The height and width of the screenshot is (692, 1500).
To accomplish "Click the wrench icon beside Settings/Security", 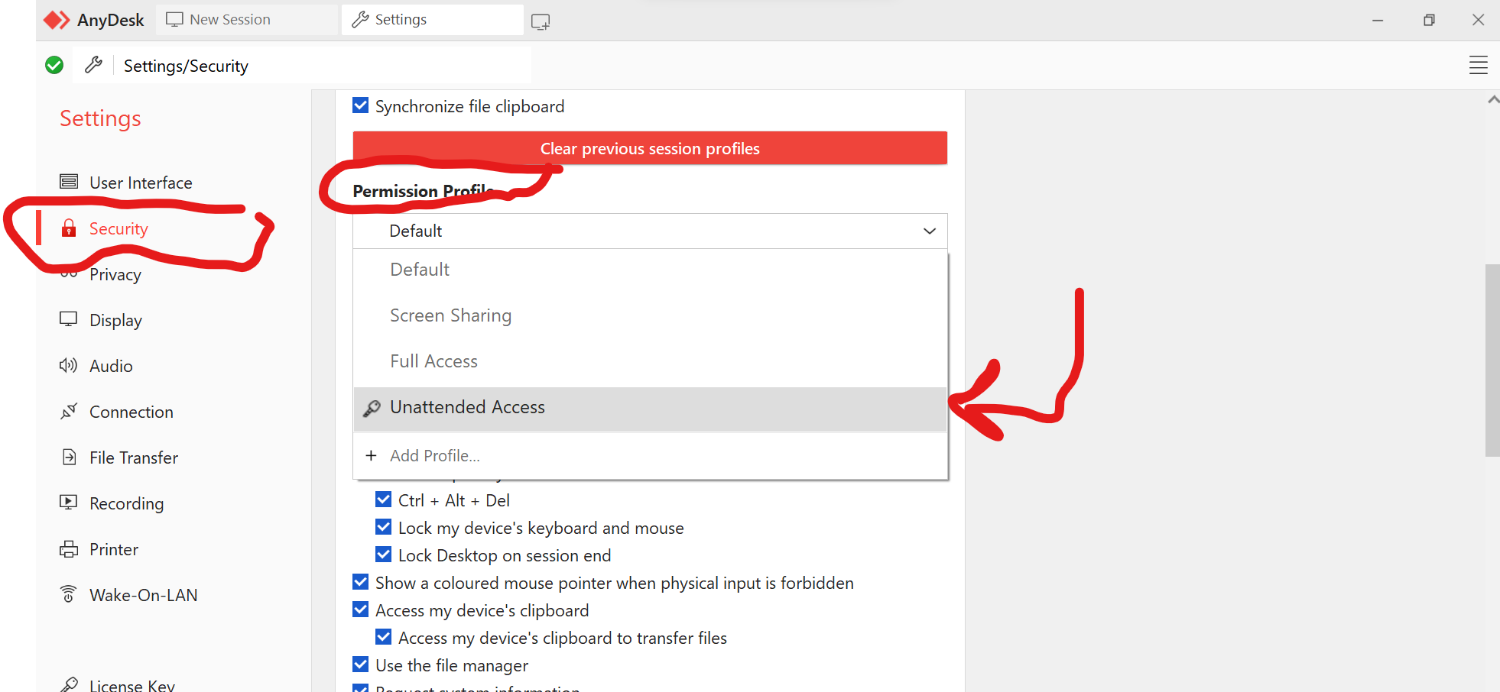I will click(x=93, y=65).
